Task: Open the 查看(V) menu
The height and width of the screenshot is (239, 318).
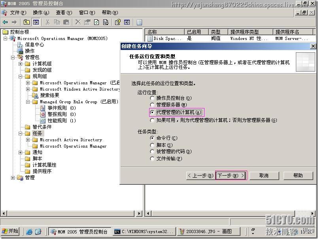Action: pos(64,13)
